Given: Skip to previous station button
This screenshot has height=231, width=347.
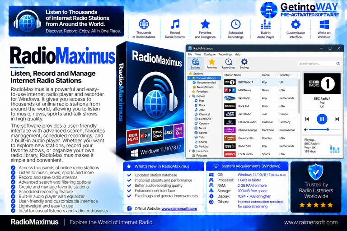Looking at the screenshot, I should (x=307, y=119).
